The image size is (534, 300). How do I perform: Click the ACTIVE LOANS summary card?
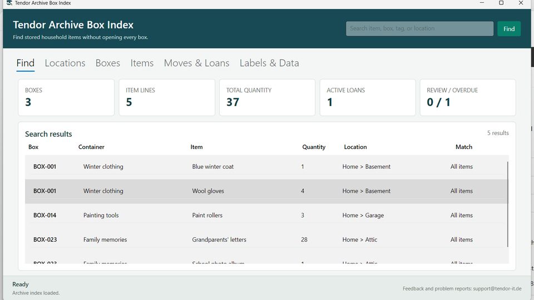pos(368,98)
